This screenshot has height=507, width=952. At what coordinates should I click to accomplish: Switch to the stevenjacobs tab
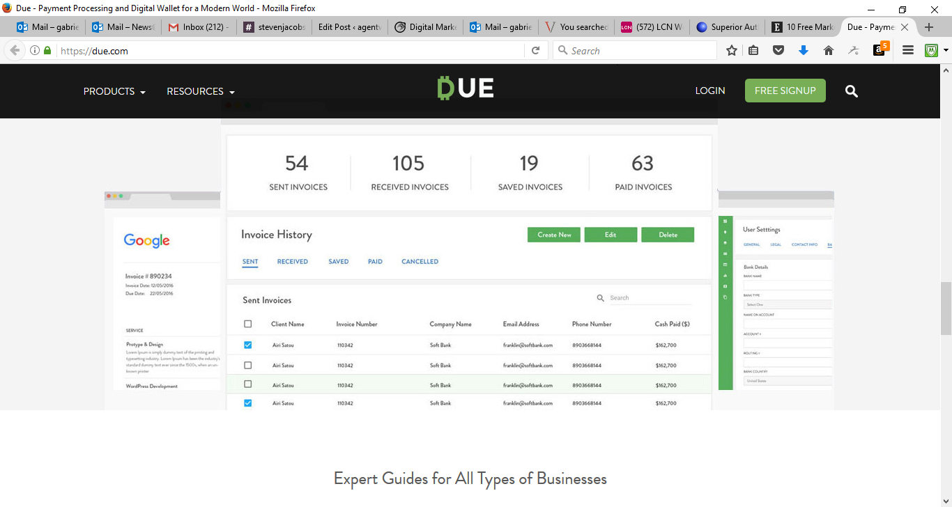275,27
